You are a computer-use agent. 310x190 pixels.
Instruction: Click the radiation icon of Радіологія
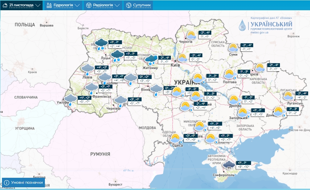pyautogui.click(x=89, y=5)
